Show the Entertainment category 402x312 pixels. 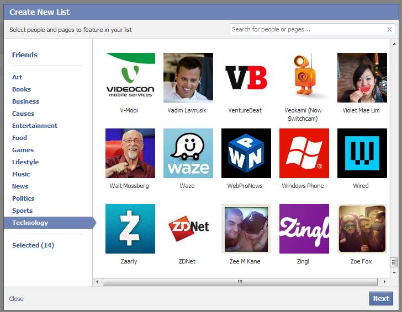click(x=35, y=126)
